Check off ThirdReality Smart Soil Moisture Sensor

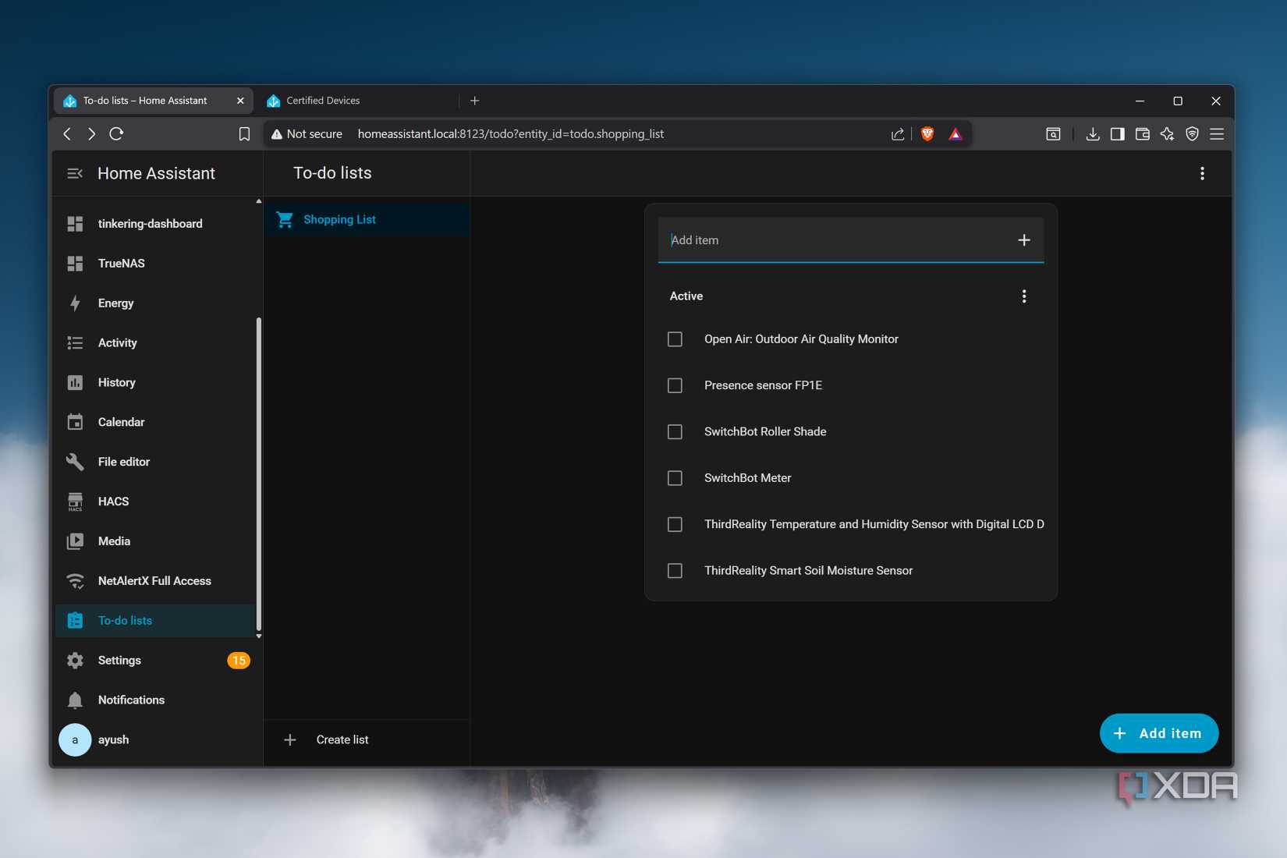coord(675,571)
